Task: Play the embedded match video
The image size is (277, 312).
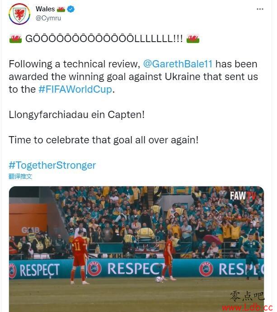Action: (136, 249)
